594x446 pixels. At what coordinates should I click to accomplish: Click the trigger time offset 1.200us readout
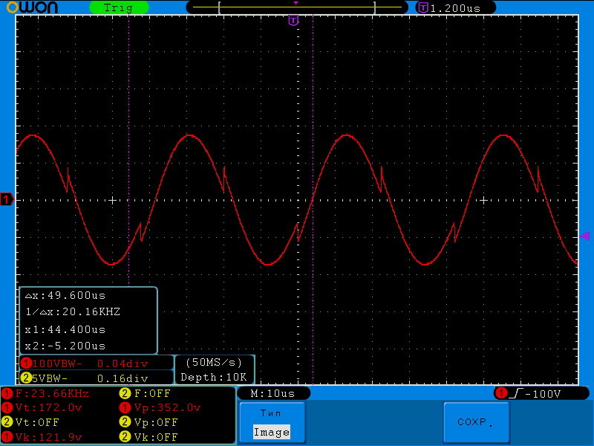coord(454,7)
